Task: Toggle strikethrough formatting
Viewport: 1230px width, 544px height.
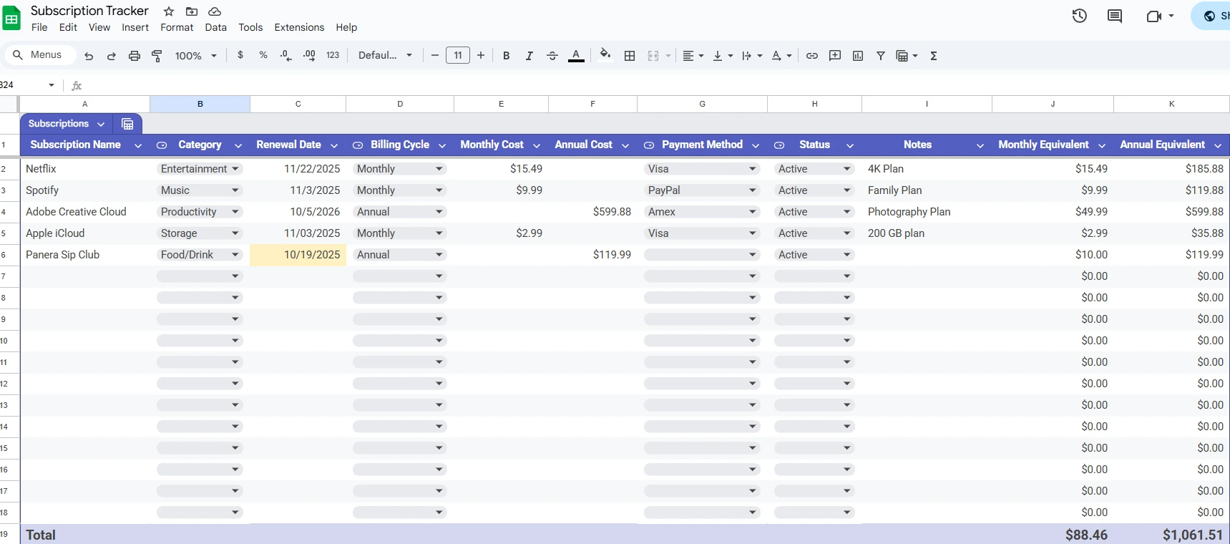Action: pyautogui.click(x=552, y=56)
